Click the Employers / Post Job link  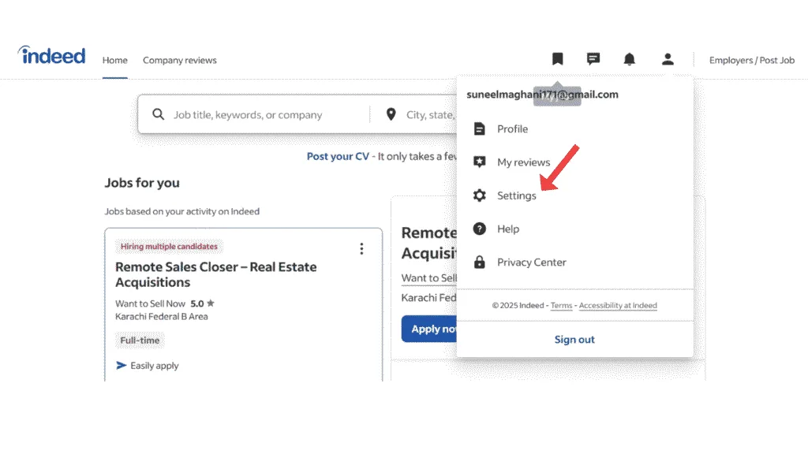(751, 60)
